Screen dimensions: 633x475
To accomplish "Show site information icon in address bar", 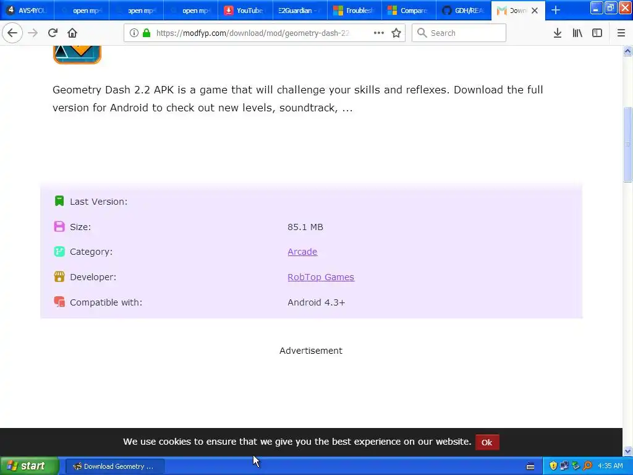I will click(x=134, y=33).
